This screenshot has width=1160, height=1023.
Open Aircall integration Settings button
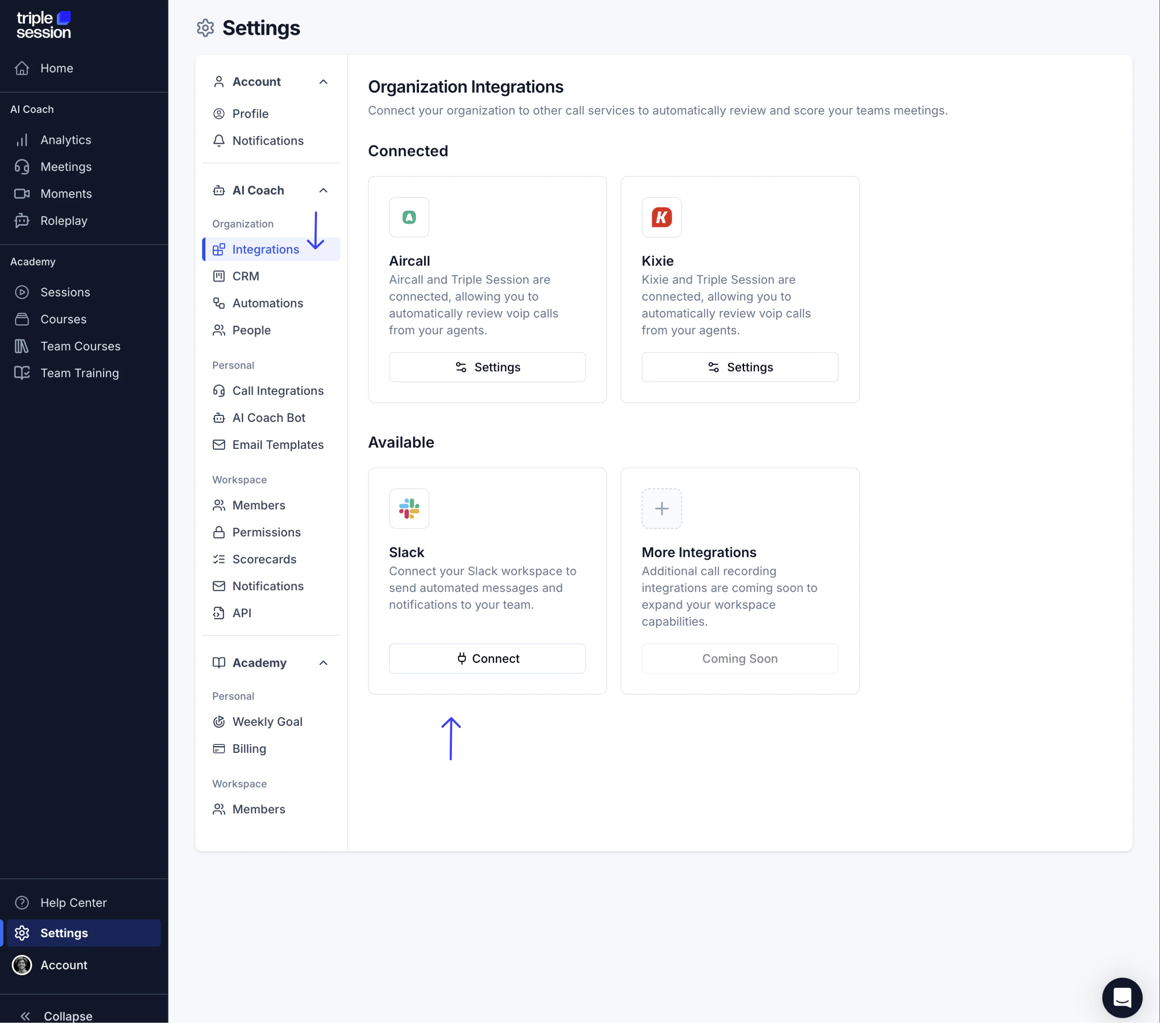click(x=487, y=368)
